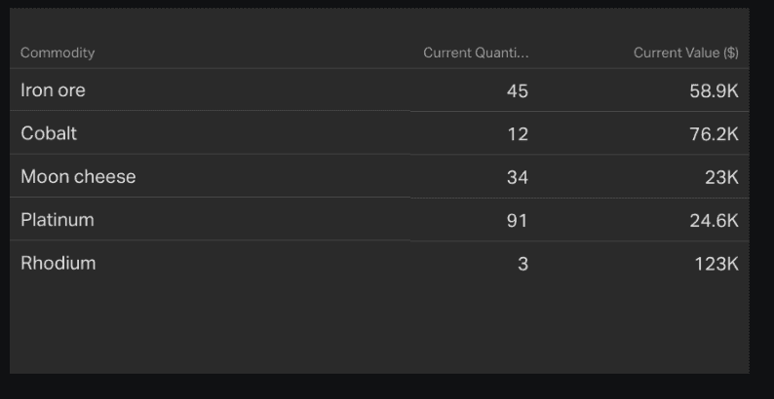The image size is (774, 399).
Task: Click Platinum's quantity value 91
Action: click(517, 220)
